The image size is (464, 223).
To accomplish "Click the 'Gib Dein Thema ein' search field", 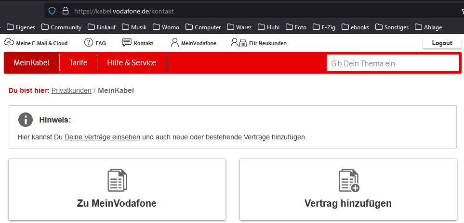I will [393, 63].
